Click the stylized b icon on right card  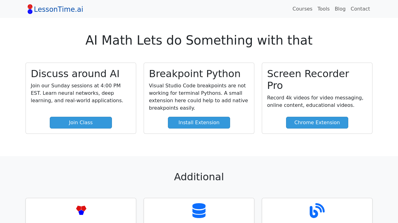coord(317,210)
